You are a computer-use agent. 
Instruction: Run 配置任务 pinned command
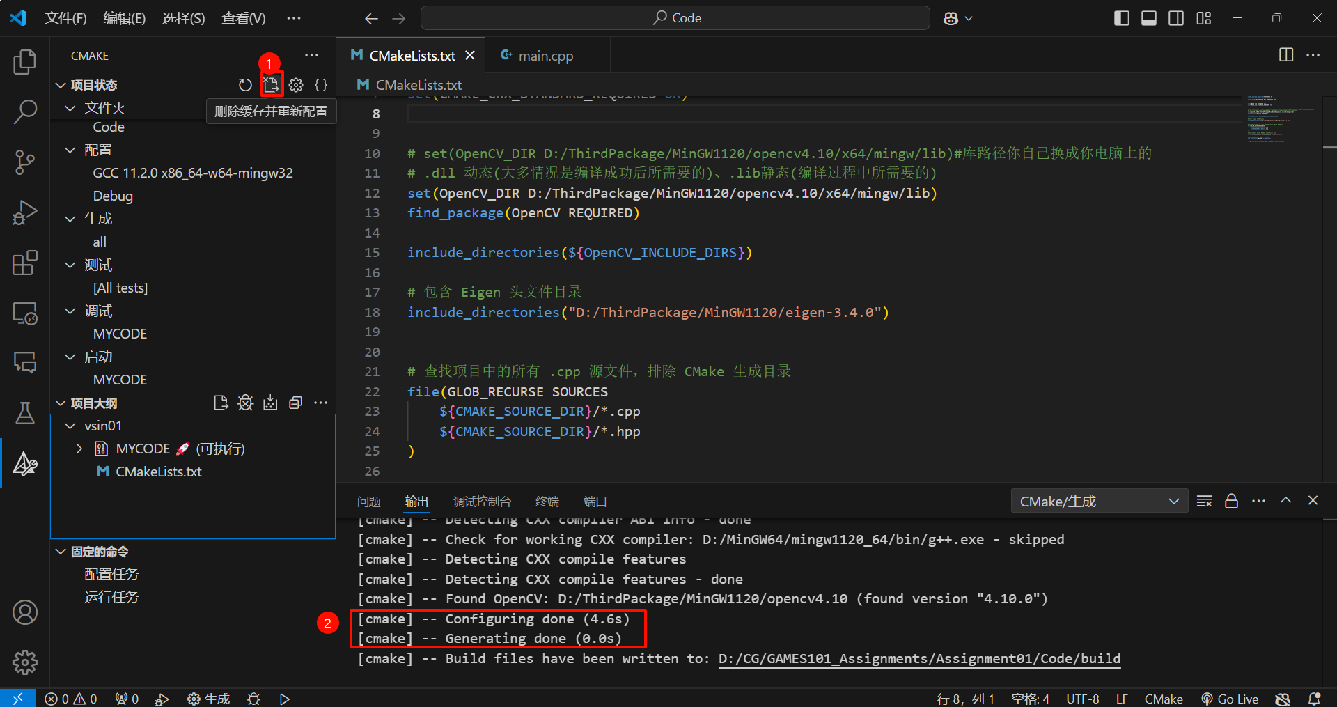coord(111,574)
